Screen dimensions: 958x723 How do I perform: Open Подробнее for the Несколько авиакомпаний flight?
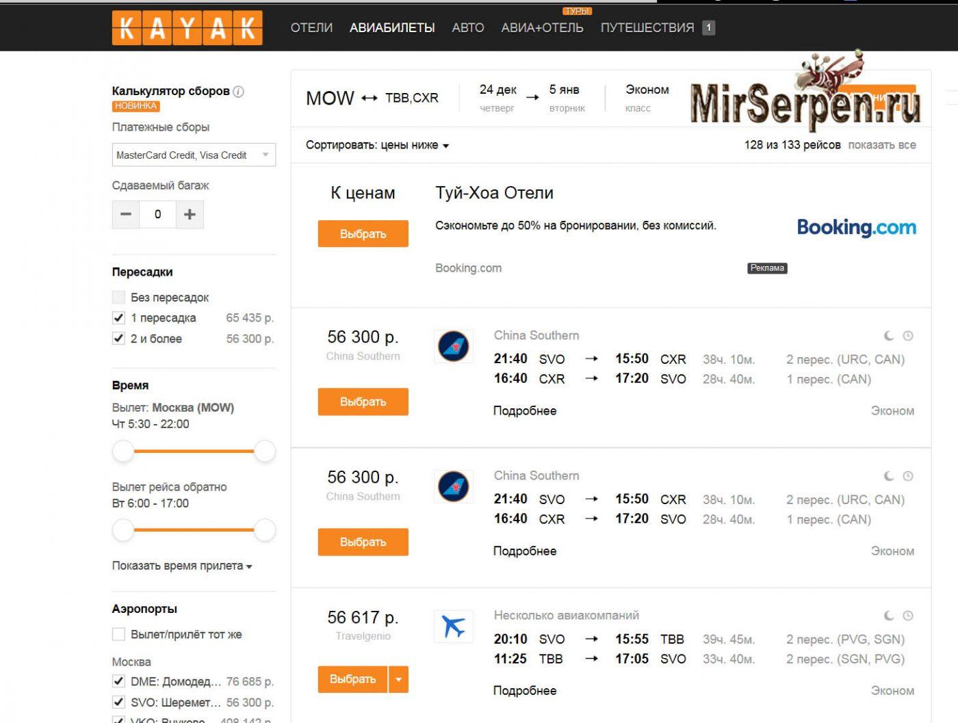pos(525,691)
